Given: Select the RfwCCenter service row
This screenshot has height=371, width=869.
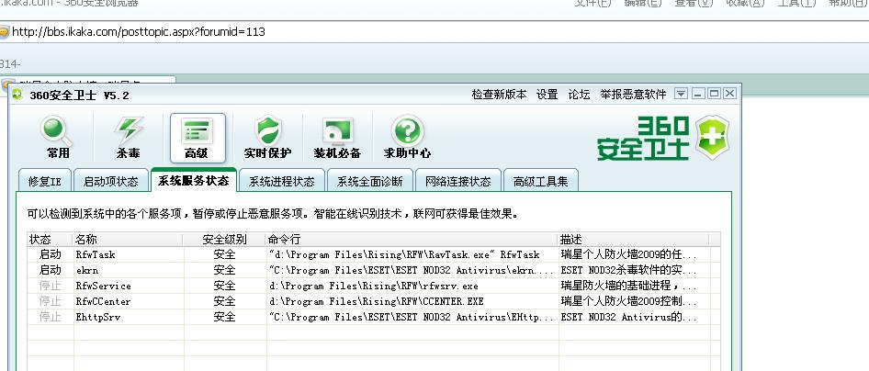Looking at the screenshot, I should (374, 302).
